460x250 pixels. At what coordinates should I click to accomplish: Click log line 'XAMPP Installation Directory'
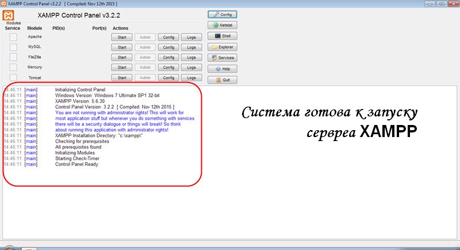[99, 136]
